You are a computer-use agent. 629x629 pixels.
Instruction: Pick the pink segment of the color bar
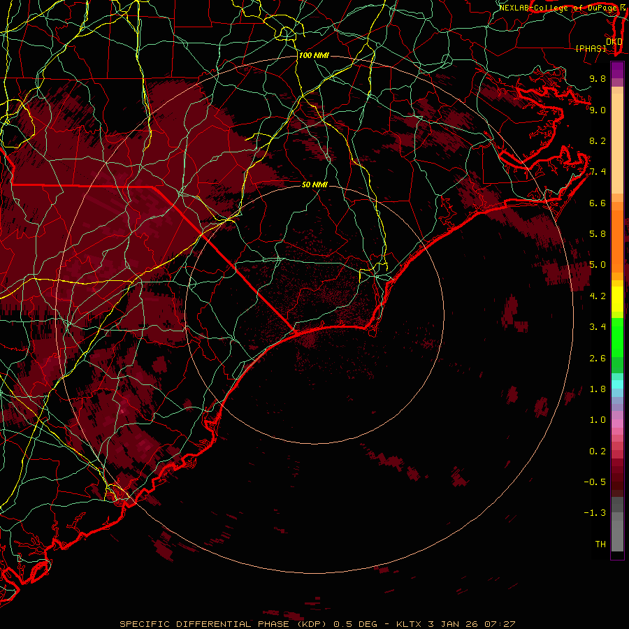617,424
